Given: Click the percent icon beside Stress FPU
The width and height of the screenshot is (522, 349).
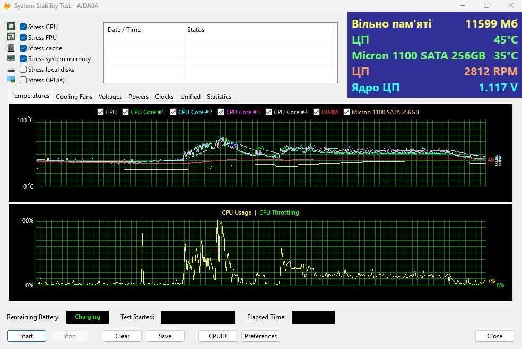Looking at the screenshot, I should pyautogui.click(x=11, y=37).
